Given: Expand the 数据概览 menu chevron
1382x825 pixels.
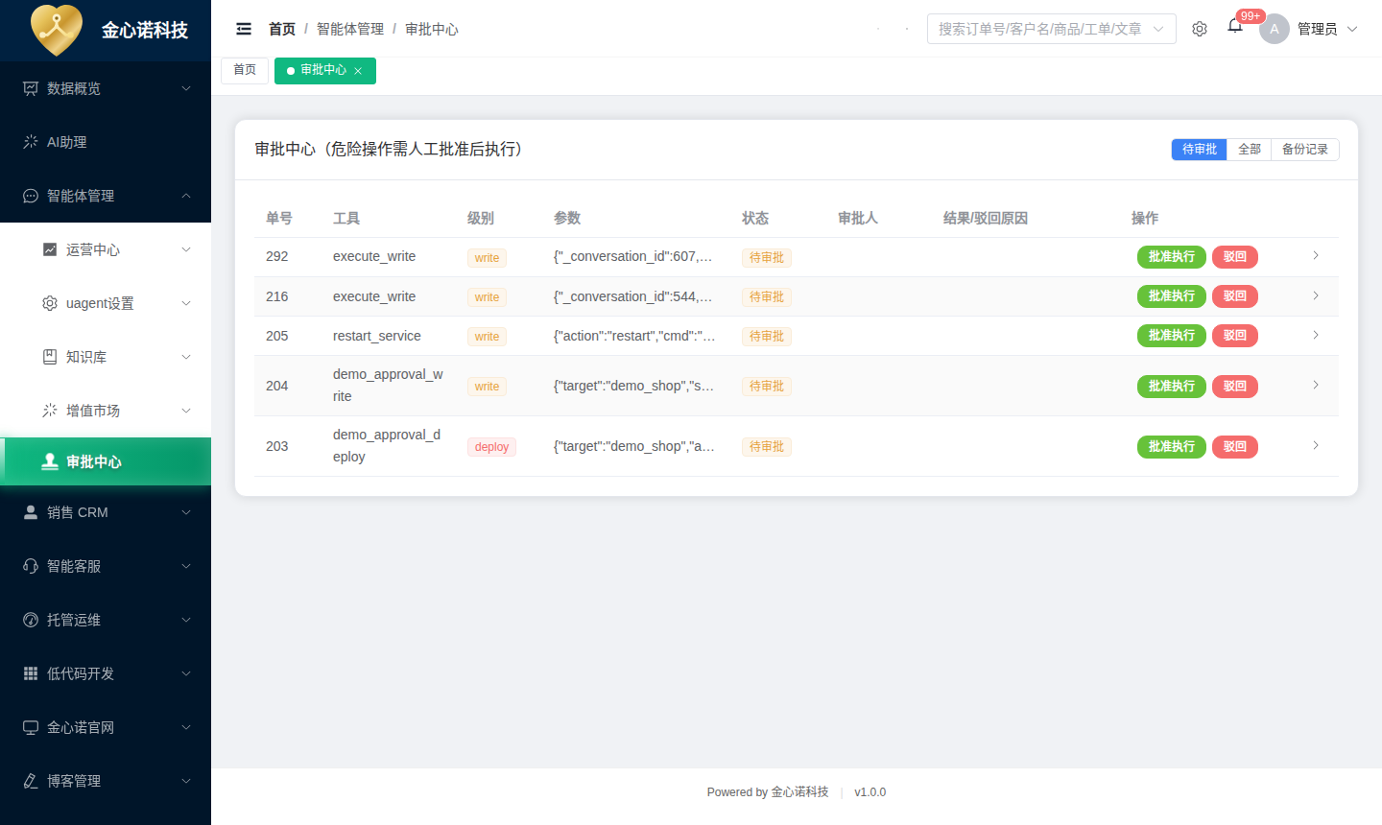Looking at the screenshot, I should 186,88.
